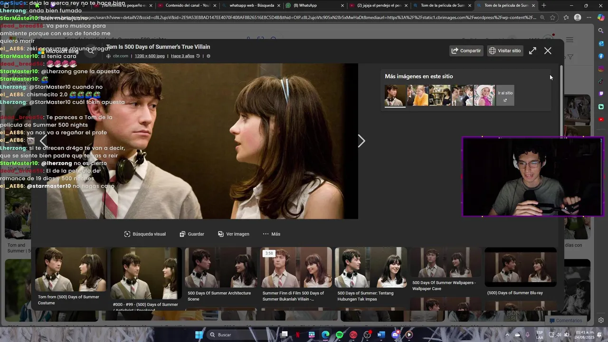Open Edge settings and more menu
608x342 pixels.
[x=589, y=18]
